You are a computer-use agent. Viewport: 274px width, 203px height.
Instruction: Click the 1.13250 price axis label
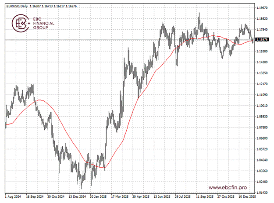(262, 73)
